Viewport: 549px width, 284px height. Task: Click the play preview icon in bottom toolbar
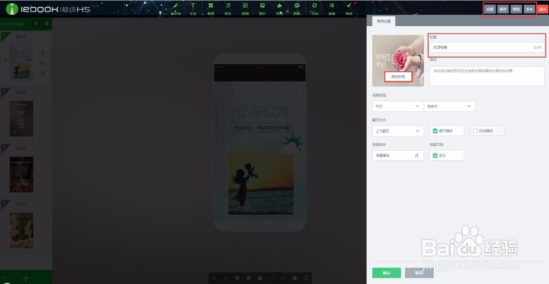[237, 278]
